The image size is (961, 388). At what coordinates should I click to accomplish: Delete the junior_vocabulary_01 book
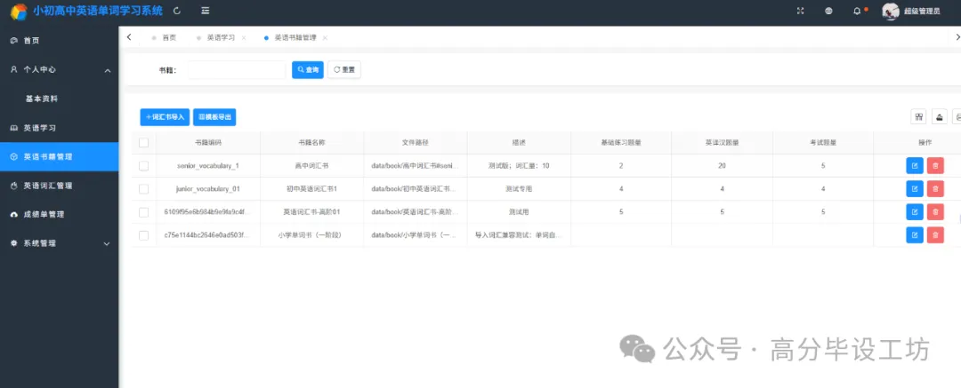pos(934,189)
